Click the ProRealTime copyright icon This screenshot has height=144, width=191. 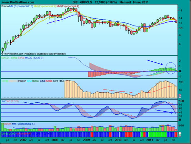point(2,54)
